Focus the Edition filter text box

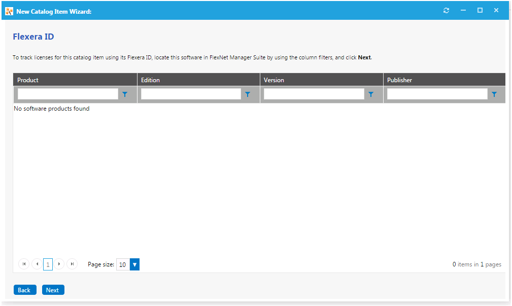click(191, 94)
